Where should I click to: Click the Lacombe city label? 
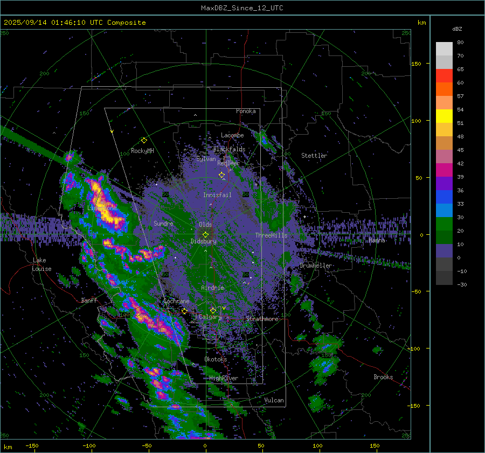point(232,135)
